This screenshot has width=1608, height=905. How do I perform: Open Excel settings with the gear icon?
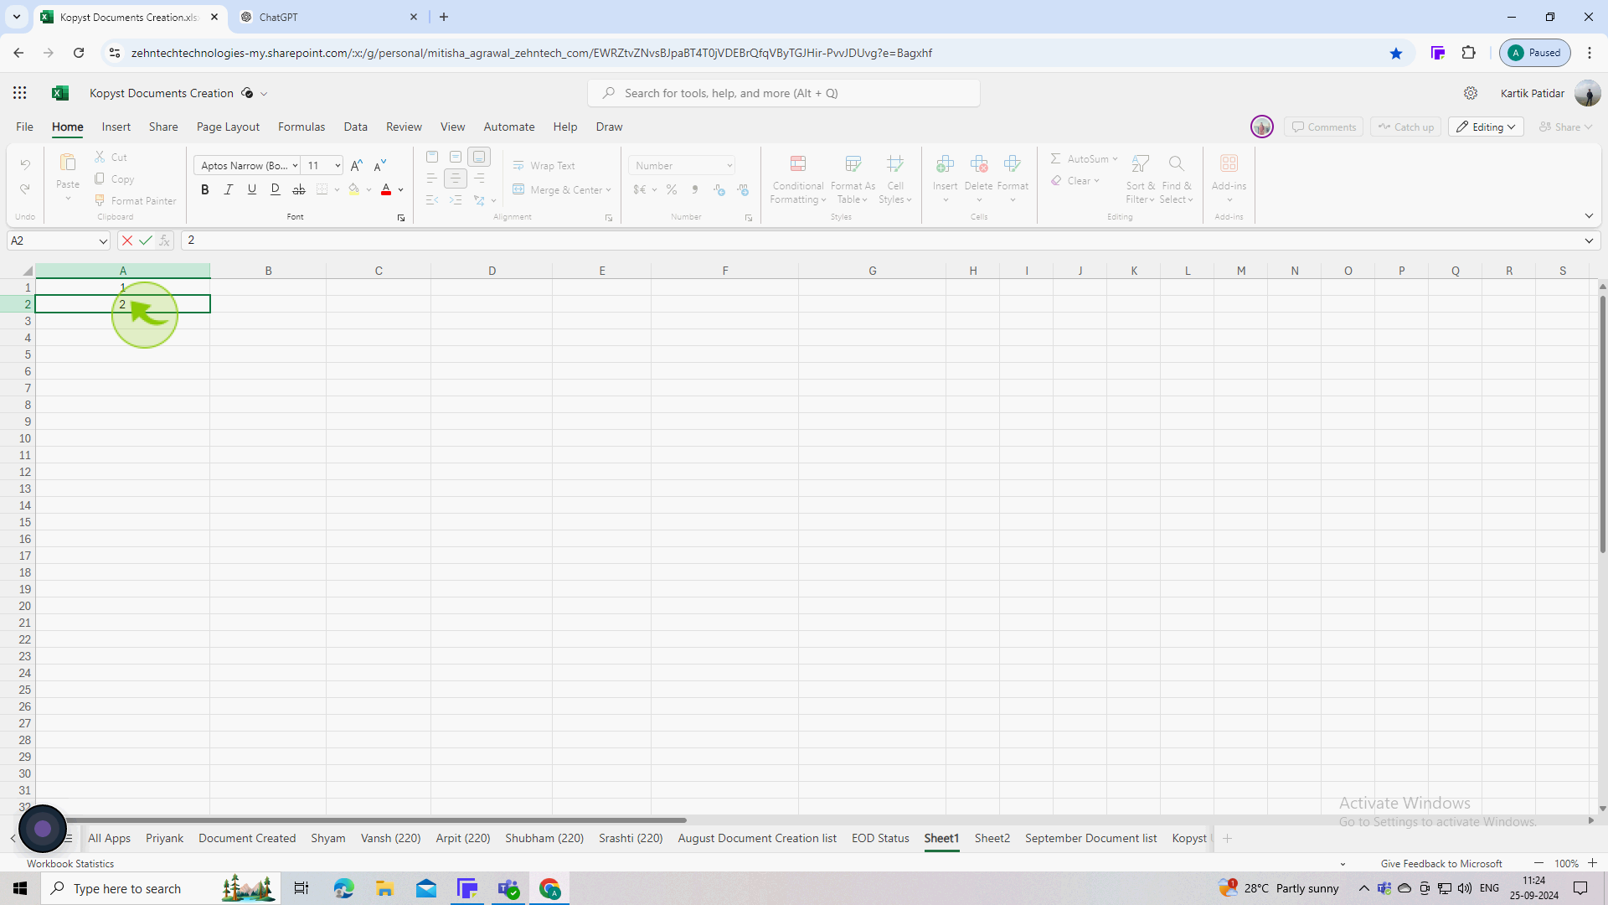[x=1471, y=93]
